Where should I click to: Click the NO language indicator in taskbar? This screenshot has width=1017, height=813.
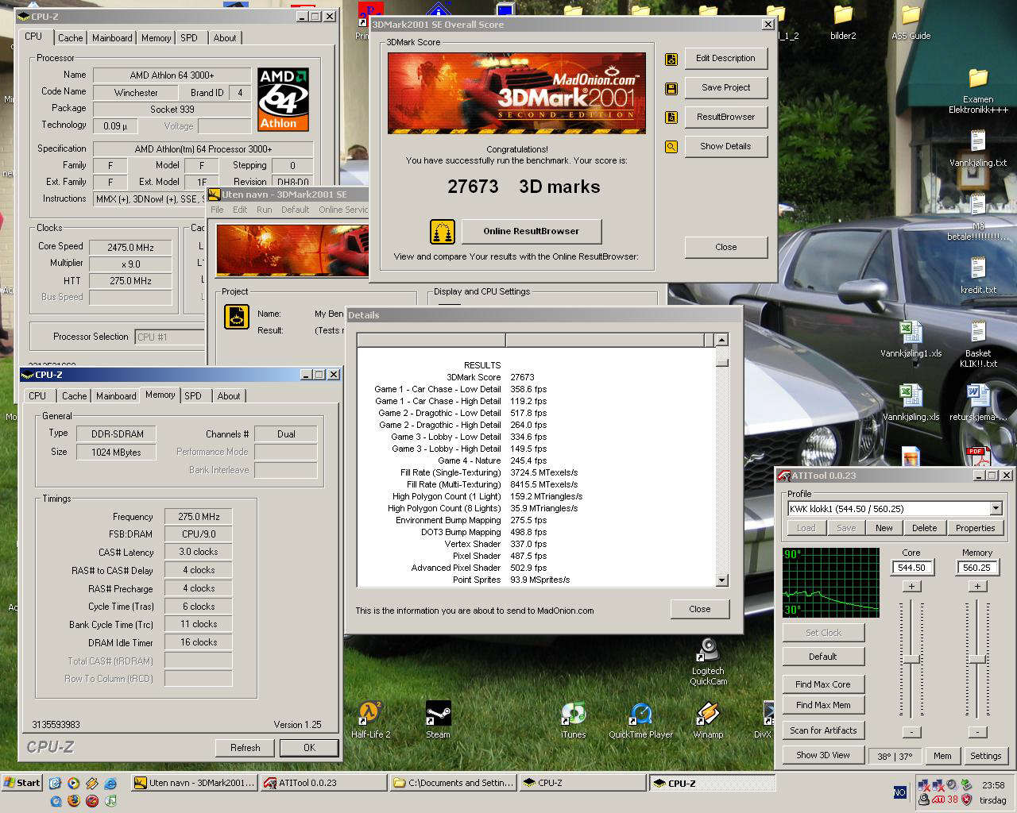(899, 792)
